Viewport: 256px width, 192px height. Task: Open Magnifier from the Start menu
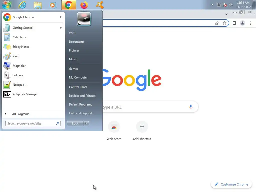pyautogui.click(x=33, y=66)
